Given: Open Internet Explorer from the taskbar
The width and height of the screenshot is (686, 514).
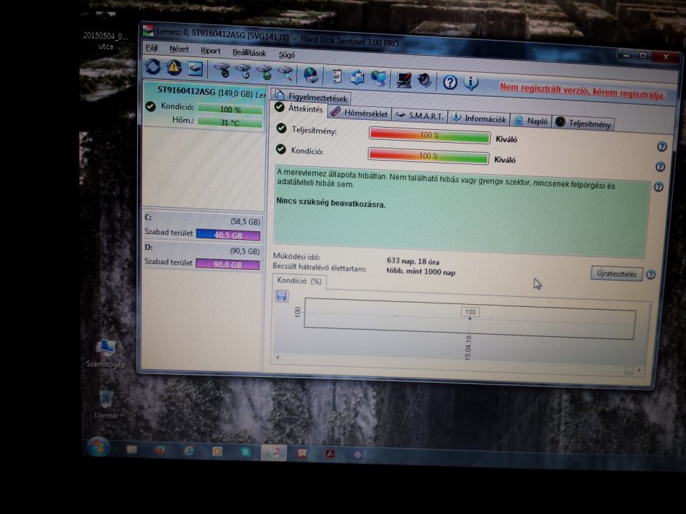Looking at the screenshot, I should 189,450.
